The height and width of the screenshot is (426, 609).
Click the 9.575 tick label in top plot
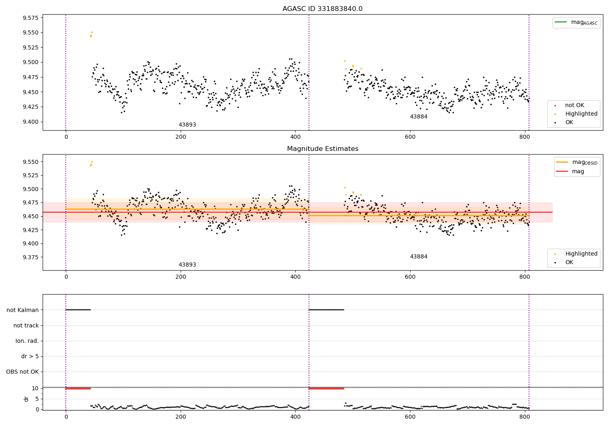(30, 18)
